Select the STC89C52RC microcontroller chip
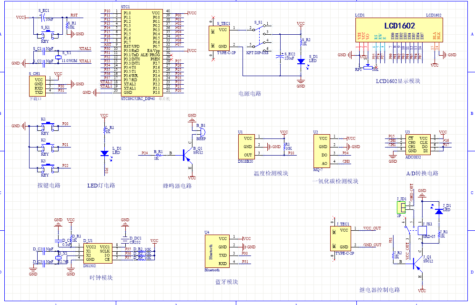Image resolution: width=475 pixels, height=305 pixels. [x=142, y=52]
